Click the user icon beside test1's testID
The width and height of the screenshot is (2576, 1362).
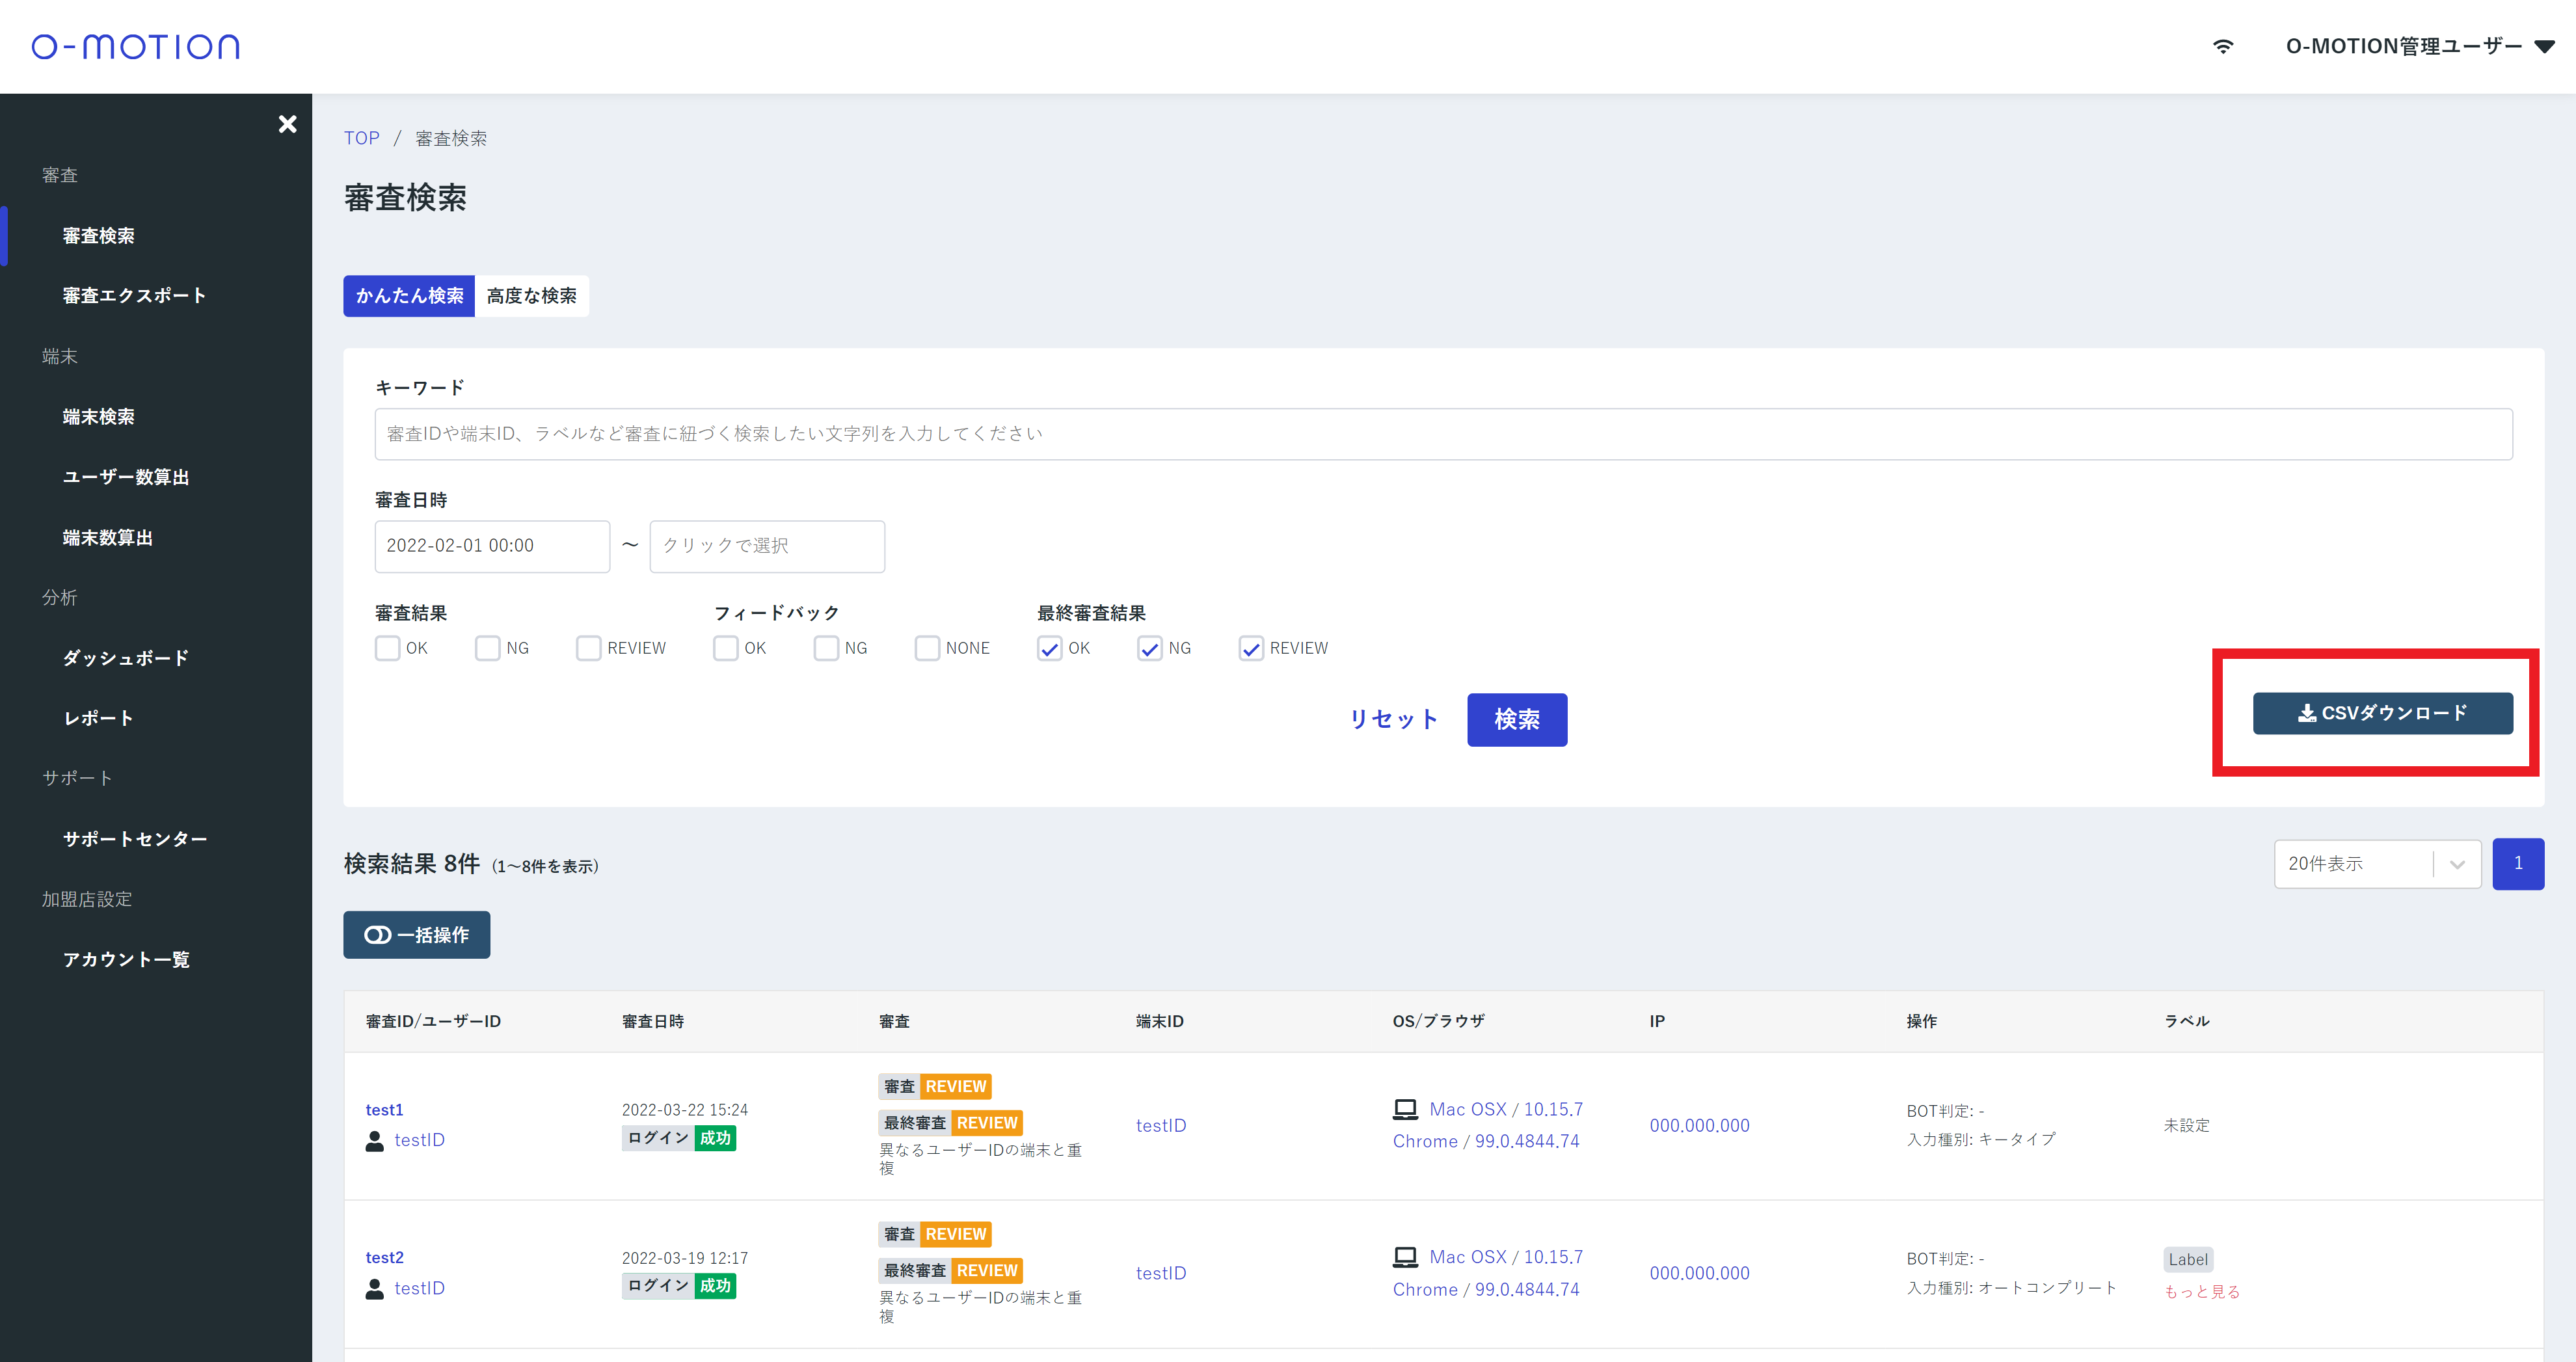(375, 1141)
